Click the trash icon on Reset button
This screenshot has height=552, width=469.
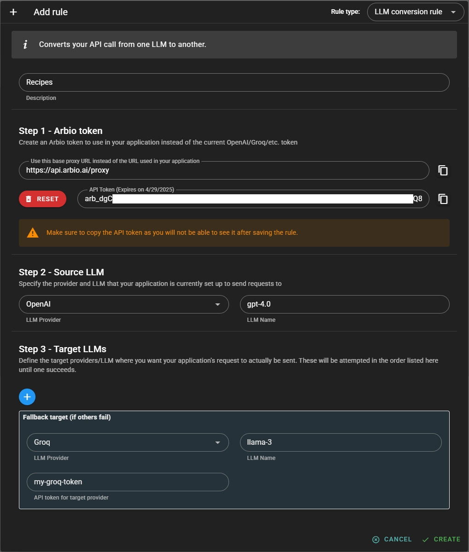pyautogui.click(x=29, y=199)
